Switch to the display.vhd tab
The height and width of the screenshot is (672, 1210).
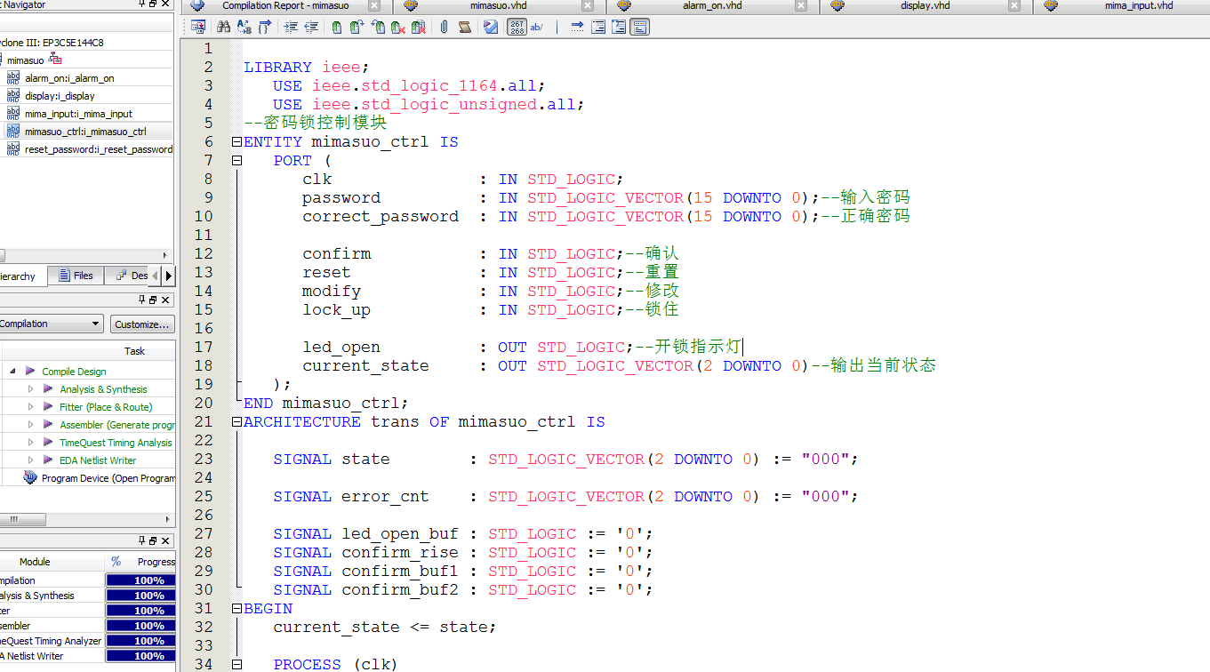925,6
